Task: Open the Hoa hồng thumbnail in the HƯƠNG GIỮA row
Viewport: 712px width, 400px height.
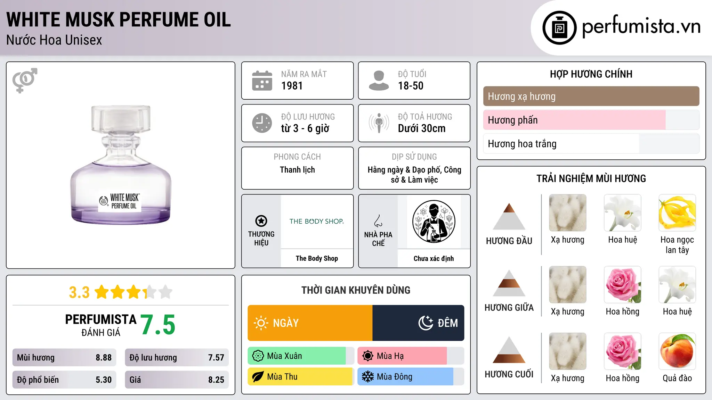Action: point(623,285)
